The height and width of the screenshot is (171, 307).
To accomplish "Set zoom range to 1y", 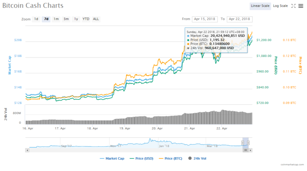I will tap(76, 19).
